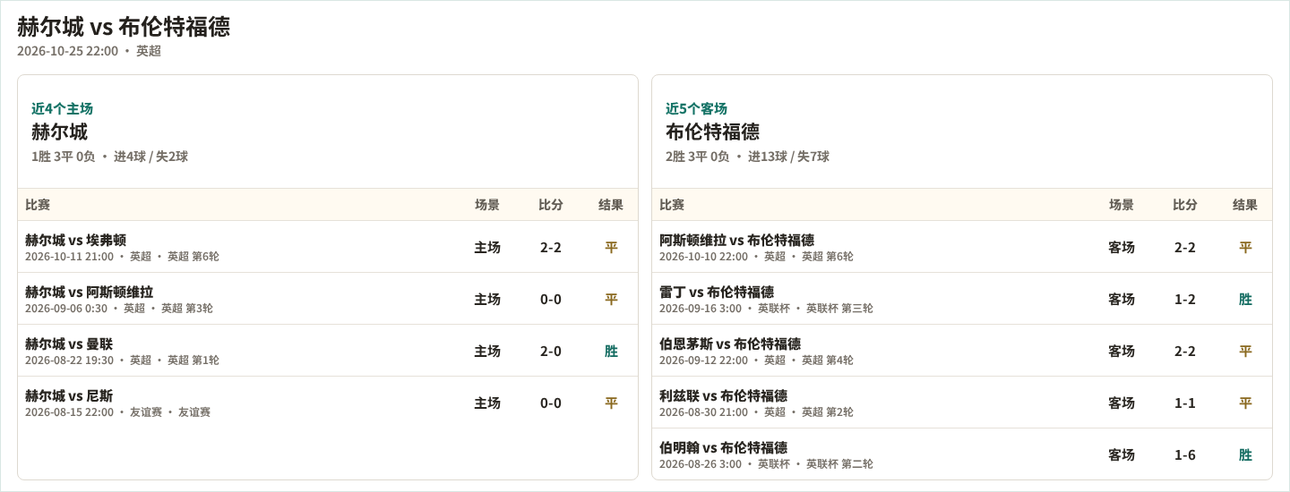Click the 场景 header in left table

[487, 205]
